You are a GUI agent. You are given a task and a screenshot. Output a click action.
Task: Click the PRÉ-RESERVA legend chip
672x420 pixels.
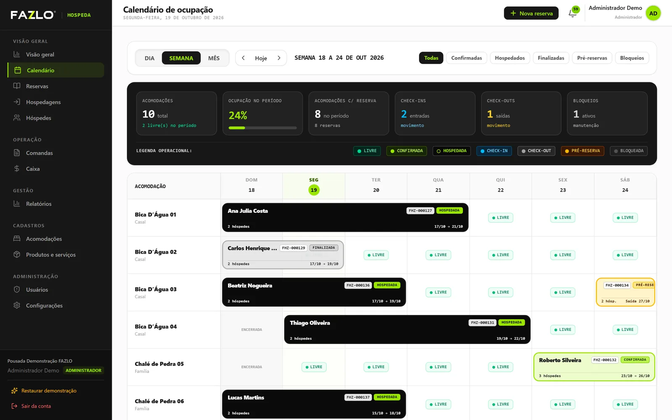[583, 151]
